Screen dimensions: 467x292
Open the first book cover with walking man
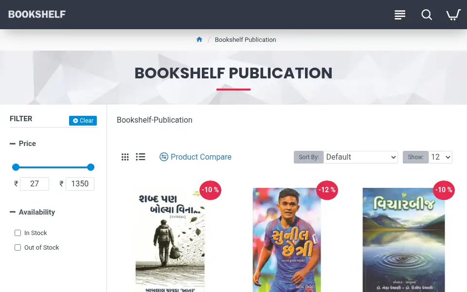point(170,240)
